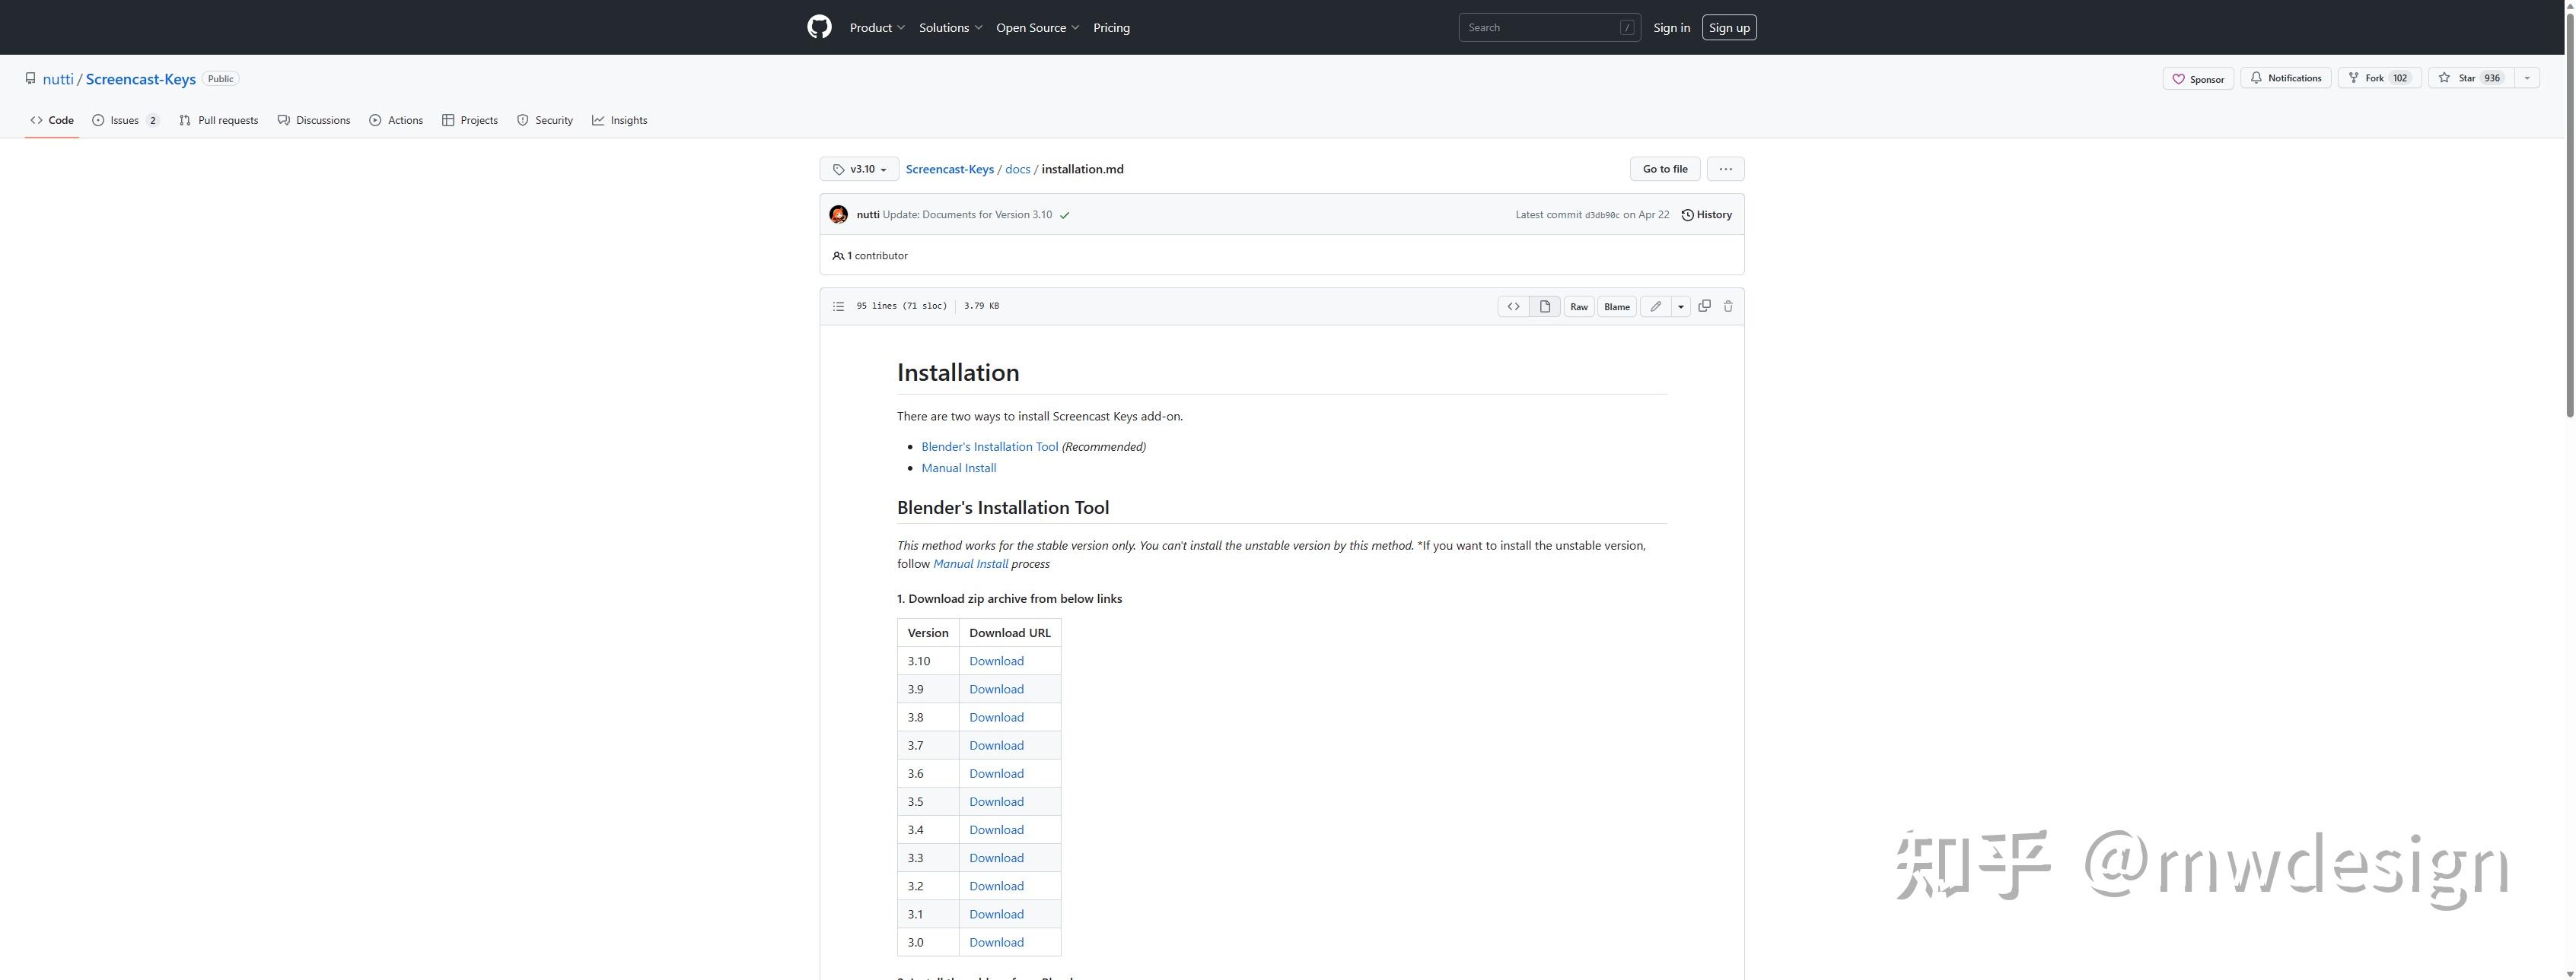This screenshot has height=980, width=2576.
Task: Expand the edit options dropdown arrow
Action: pyautogui.click(x=1680, y=306)
